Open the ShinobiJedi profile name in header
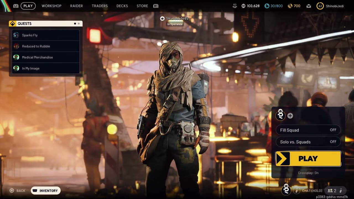The image size is (354, 199). 335,6
